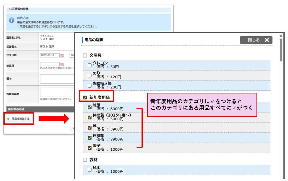
Task: Check the 文房具 category checkbox
Action: click(x=85, y=56)
